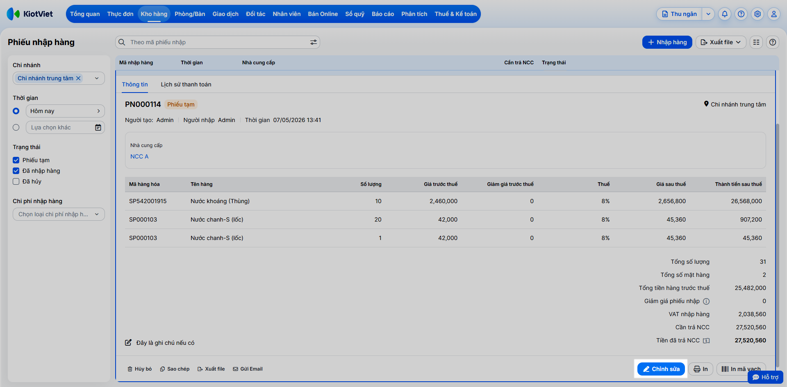Viewport: 787px width, 387px height.
Task: Open the settings gear icon
Action: click(x=757, y=14)
